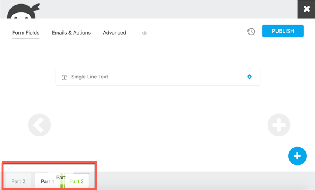Open the Emails & Actions tab
The height and width of the screenshot is (190, 315).
pyautogui.click(x=71, y=33)
